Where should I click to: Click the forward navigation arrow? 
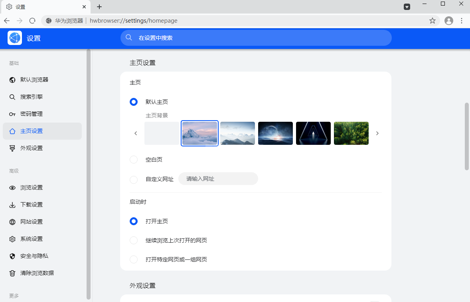(20, 21)
